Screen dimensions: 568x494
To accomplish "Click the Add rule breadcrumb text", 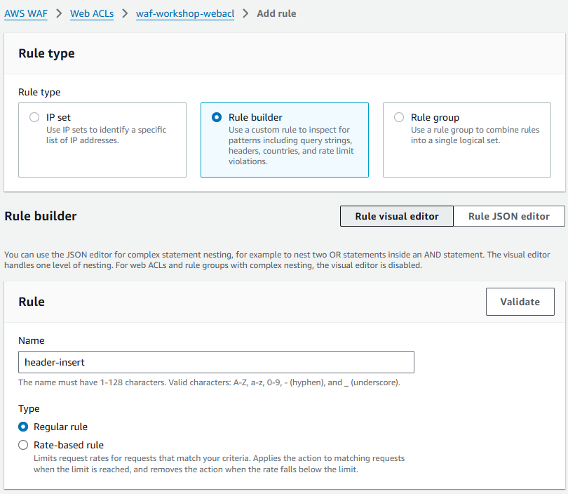I will (276, 14).
